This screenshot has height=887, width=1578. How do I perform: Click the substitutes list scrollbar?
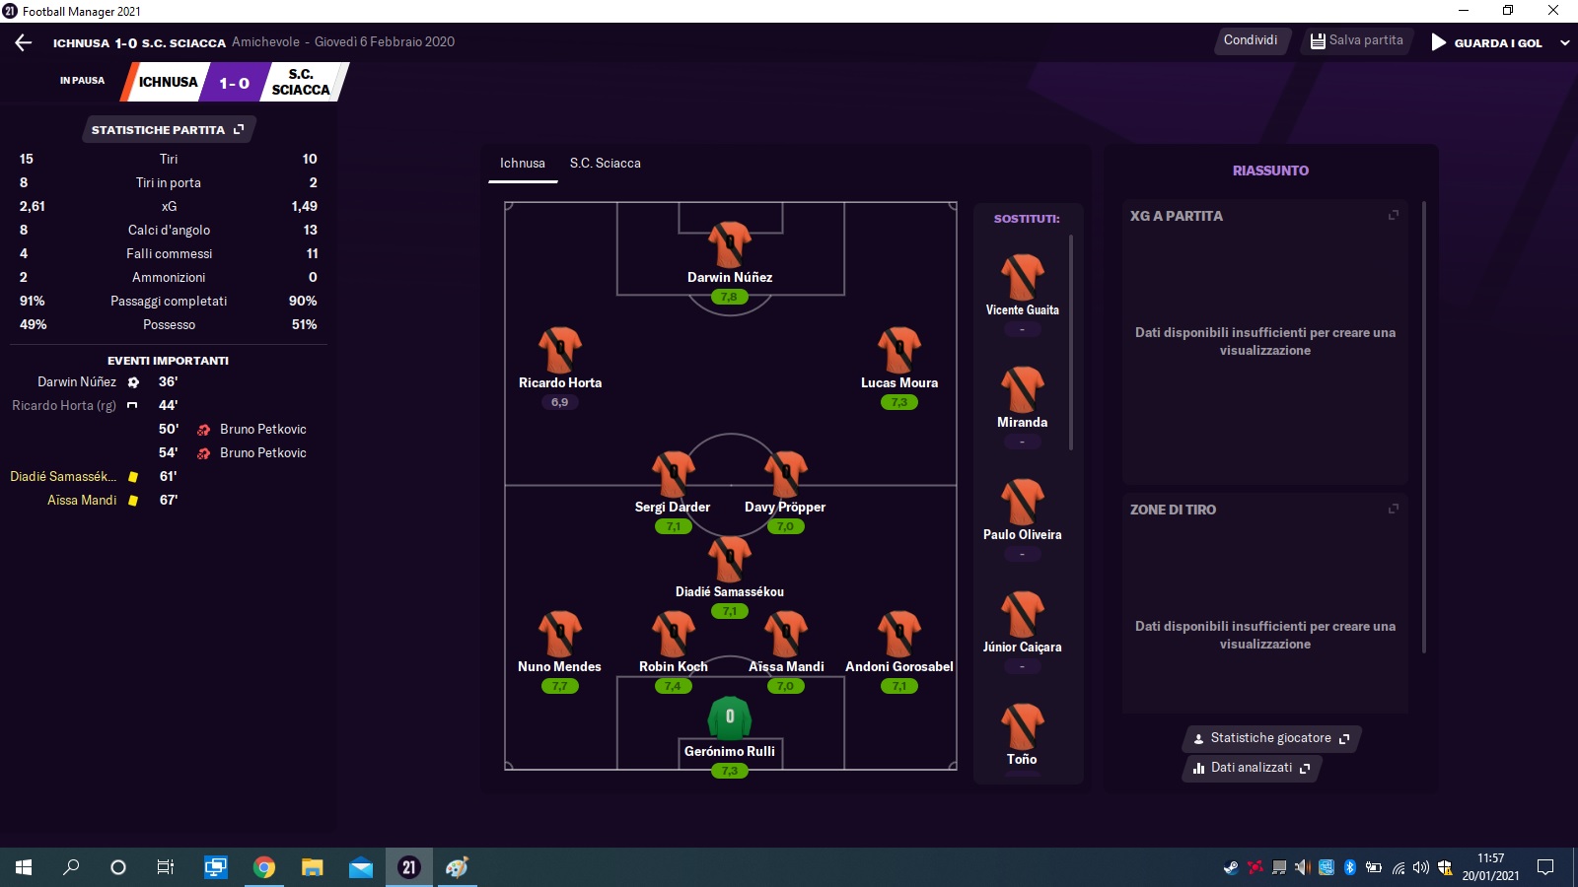click(1071, 342)
